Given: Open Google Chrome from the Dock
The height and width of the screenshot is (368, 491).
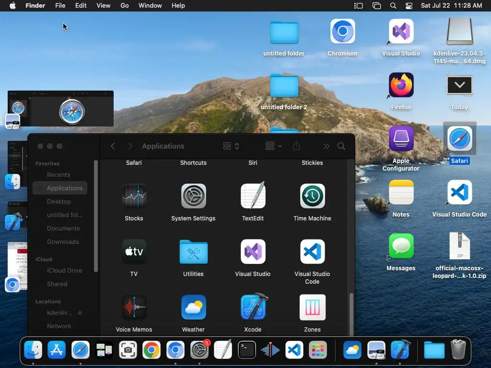Looking at the screenshot, I should 152,350.
